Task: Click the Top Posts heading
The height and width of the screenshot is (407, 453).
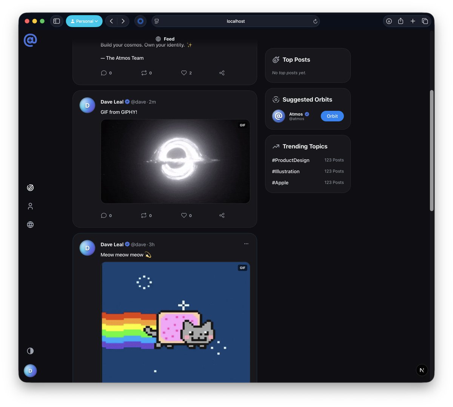Action: click(x=296, y=60)
